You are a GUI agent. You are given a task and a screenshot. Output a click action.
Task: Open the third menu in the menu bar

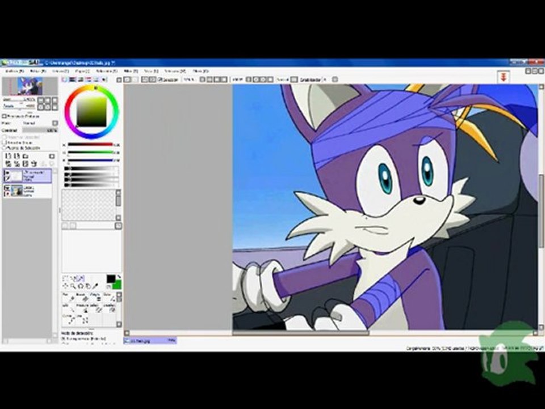[x=61, y=71]
